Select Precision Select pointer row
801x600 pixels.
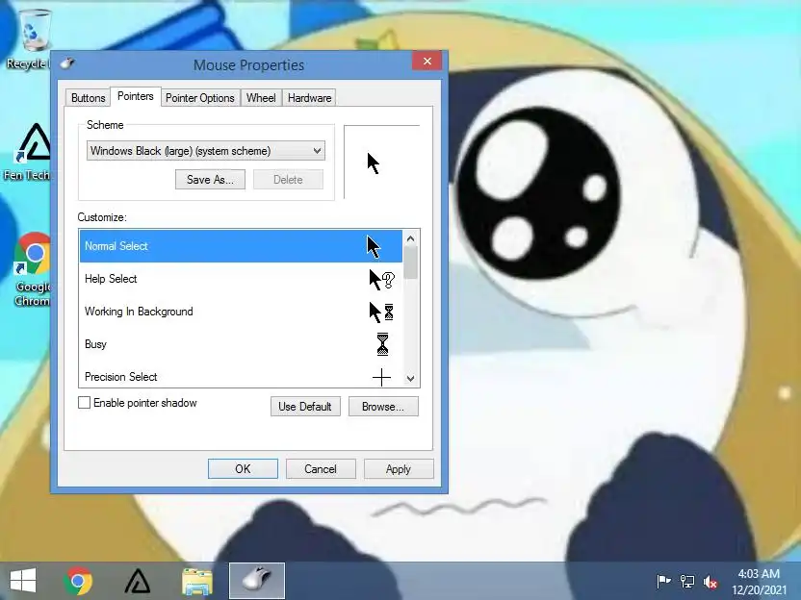tap(241, 374)
